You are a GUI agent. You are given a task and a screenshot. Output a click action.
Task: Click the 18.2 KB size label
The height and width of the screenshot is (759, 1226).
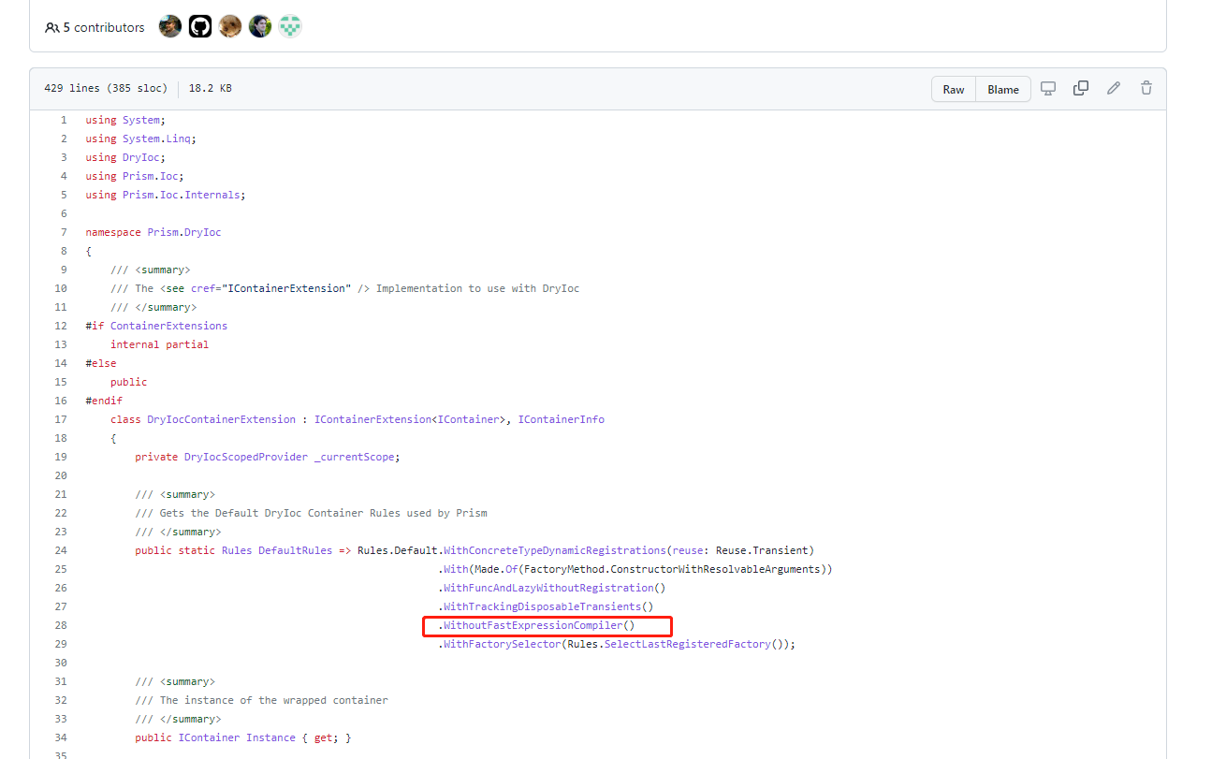[x=212, y=88]
